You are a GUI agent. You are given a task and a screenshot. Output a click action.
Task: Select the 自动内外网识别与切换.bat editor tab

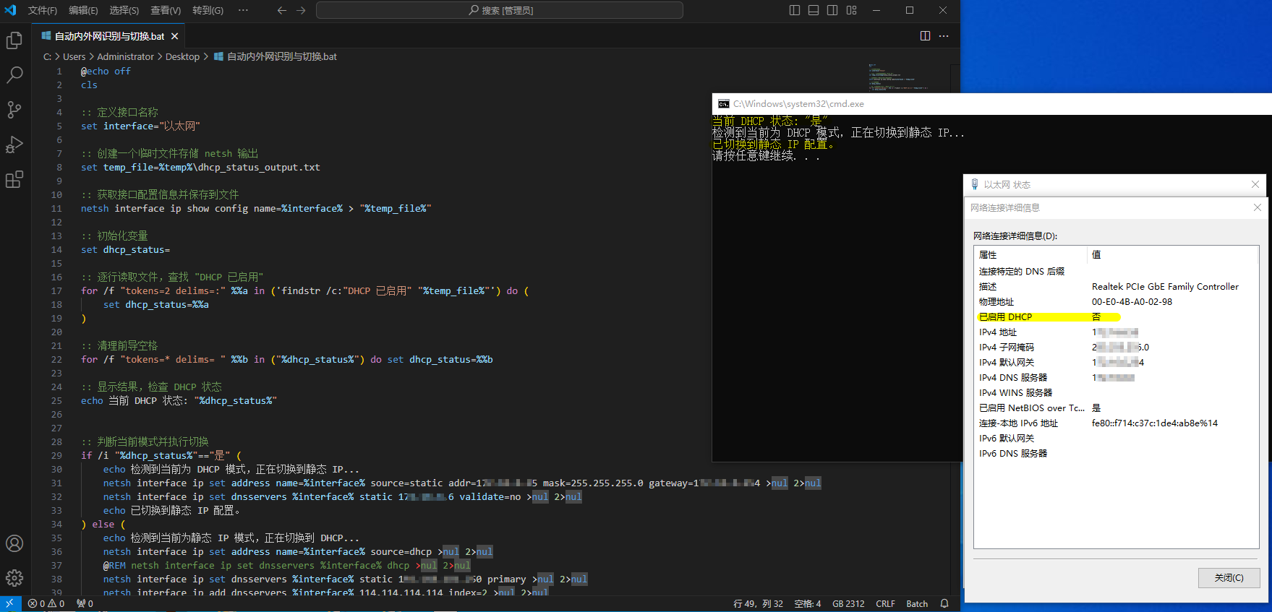click(x=110, y=36)
